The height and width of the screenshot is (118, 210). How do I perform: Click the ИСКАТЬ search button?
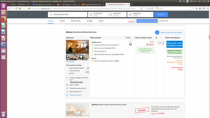161,14
